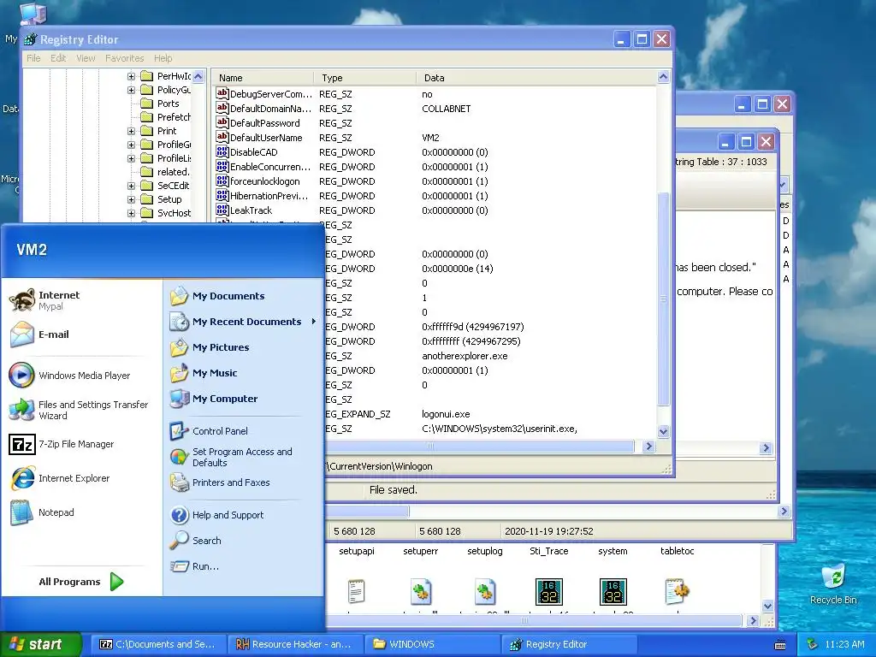The image size is (876, 657).
Task: Select the Ports registry key
Action: (x=169, y=104)
